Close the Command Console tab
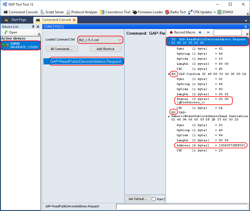 [x=74, y=20]
